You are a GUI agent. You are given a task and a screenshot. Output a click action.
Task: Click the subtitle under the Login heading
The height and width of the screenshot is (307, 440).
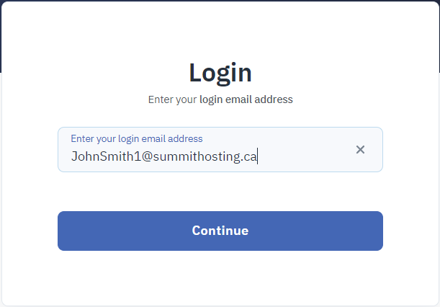(220, 99)
